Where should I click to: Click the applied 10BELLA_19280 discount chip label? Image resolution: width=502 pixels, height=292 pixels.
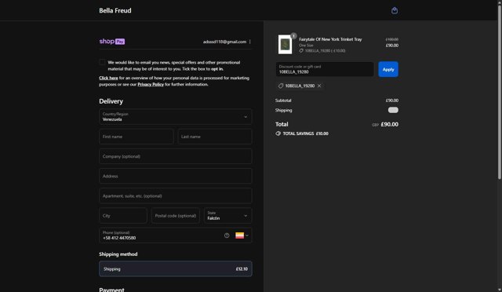[x=300, y=86]
